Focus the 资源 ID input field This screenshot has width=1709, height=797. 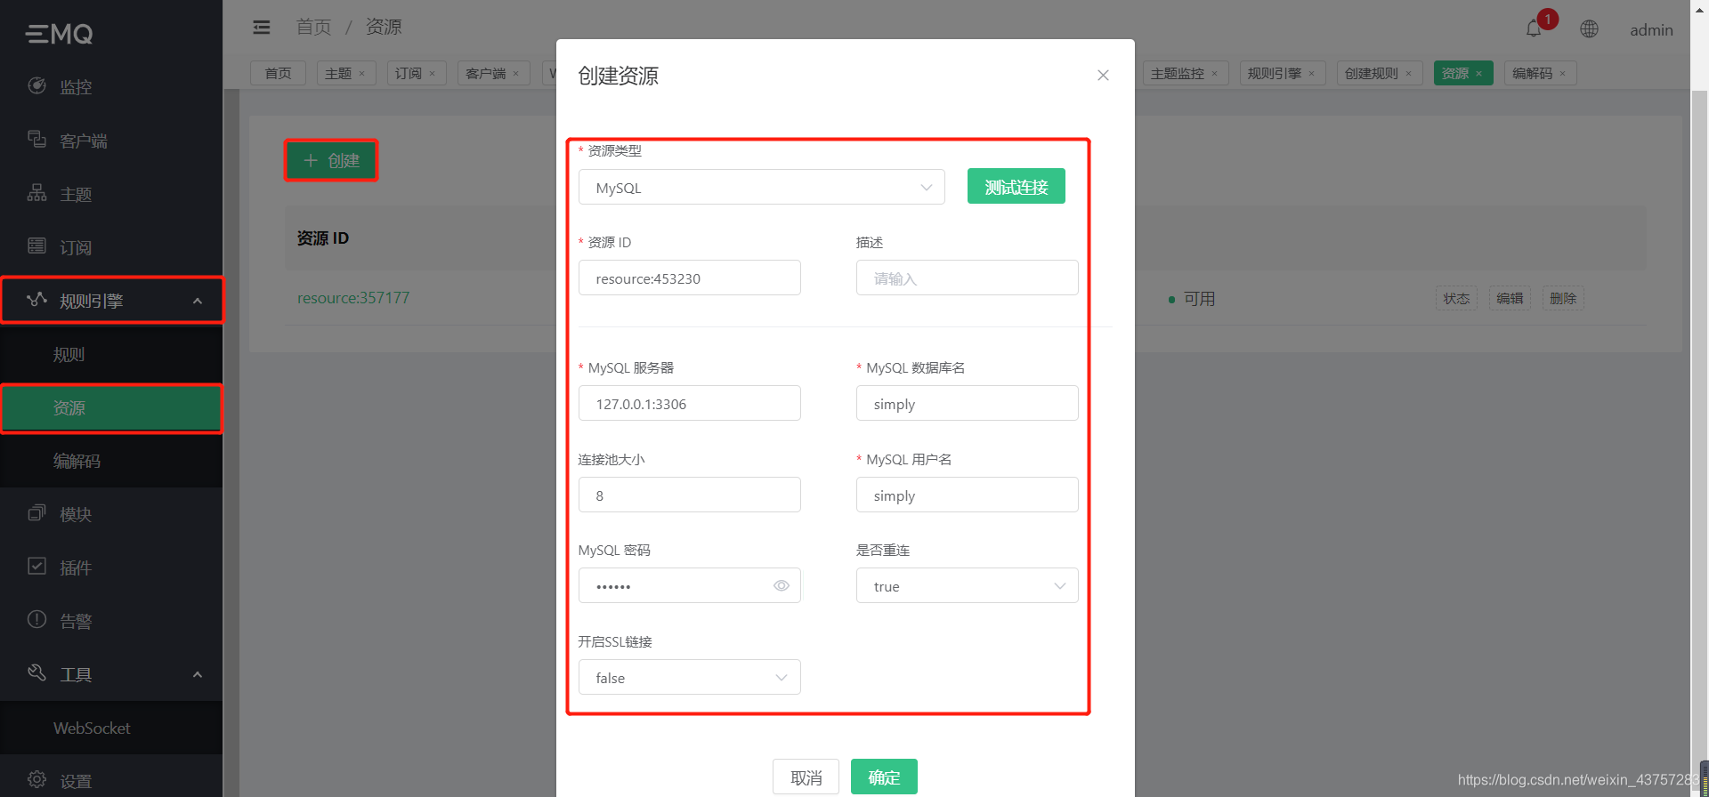(x=690, y=278)
